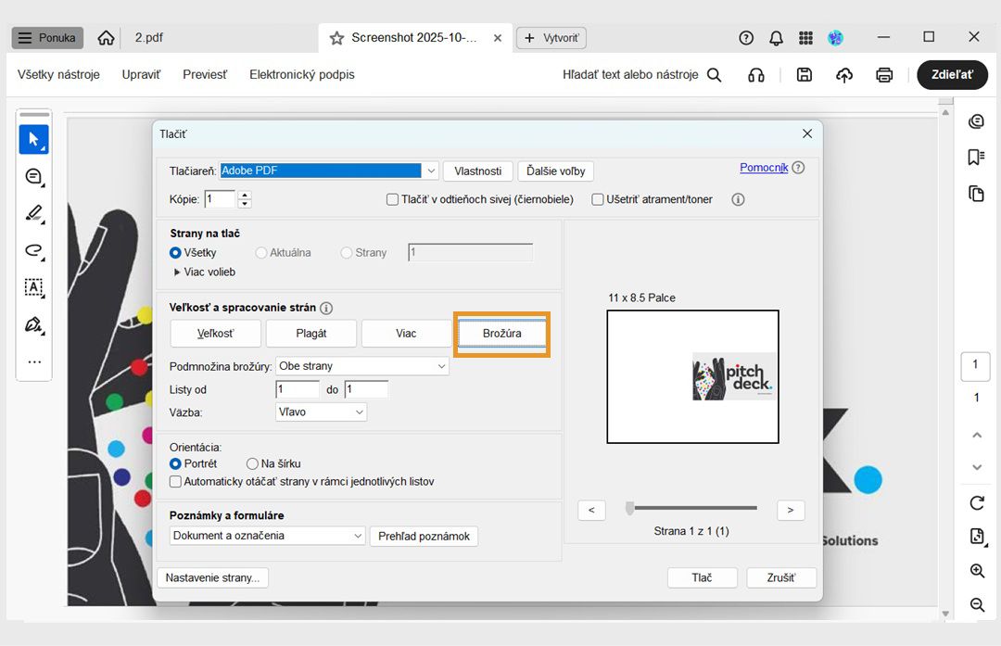Click the Brožúra button
This screenshot has width=1001, height=646.
501,334
